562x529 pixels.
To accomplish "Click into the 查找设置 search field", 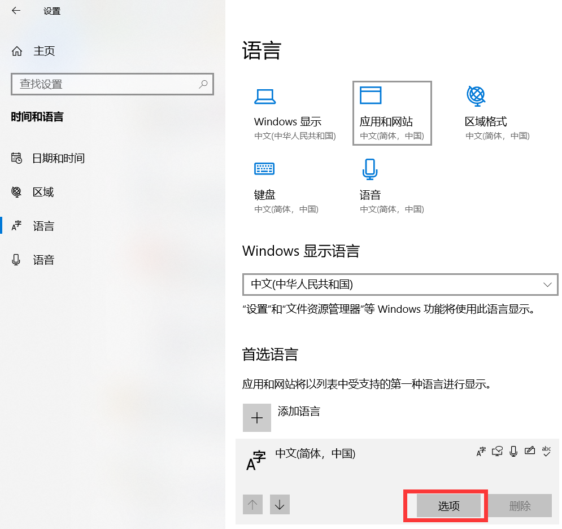I will (x=112, y=84).
